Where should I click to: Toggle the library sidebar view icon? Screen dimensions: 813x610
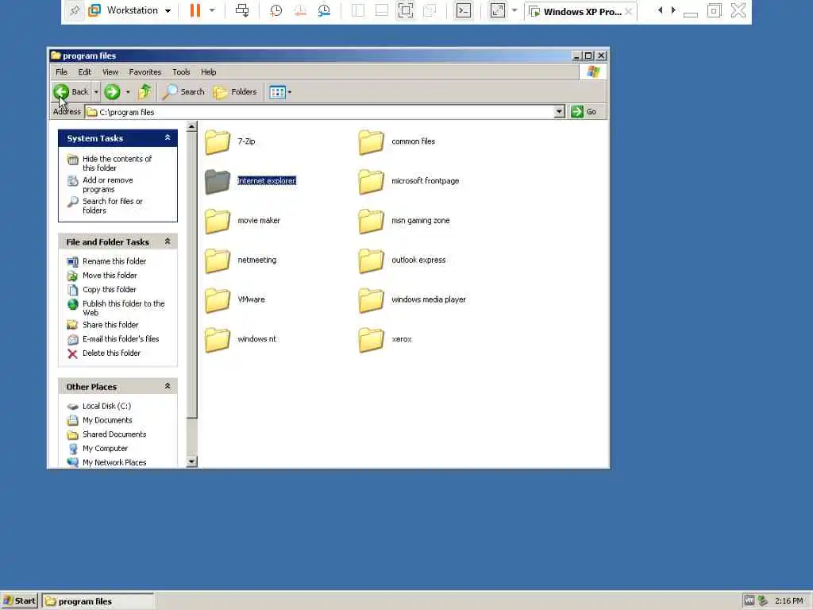358,10
